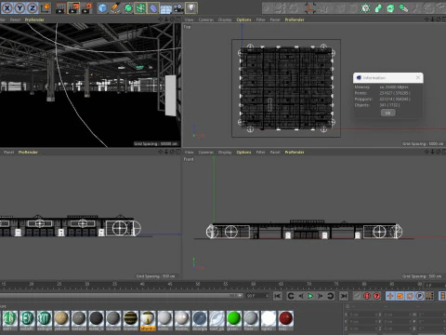Click the green chain link icon
446x335 pixels.
click(378, 8)
